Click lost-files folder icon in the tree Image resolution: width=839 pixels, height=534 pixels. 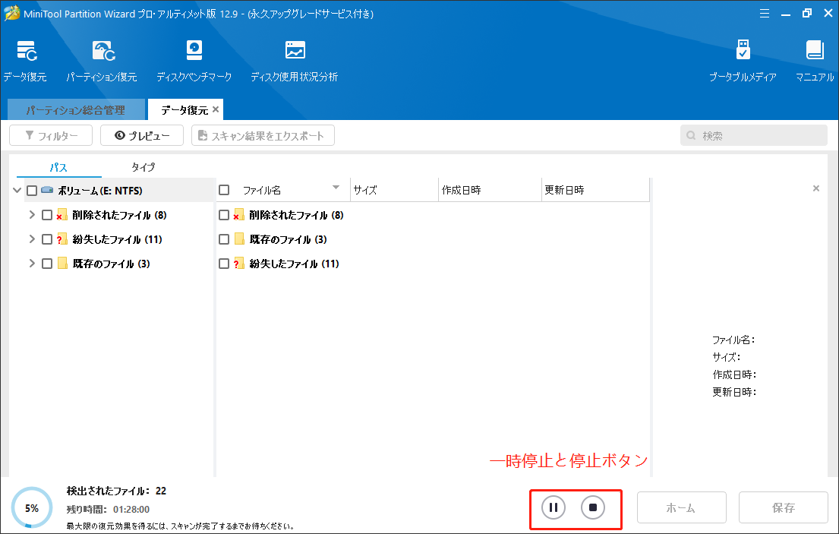tap(62, 239)
